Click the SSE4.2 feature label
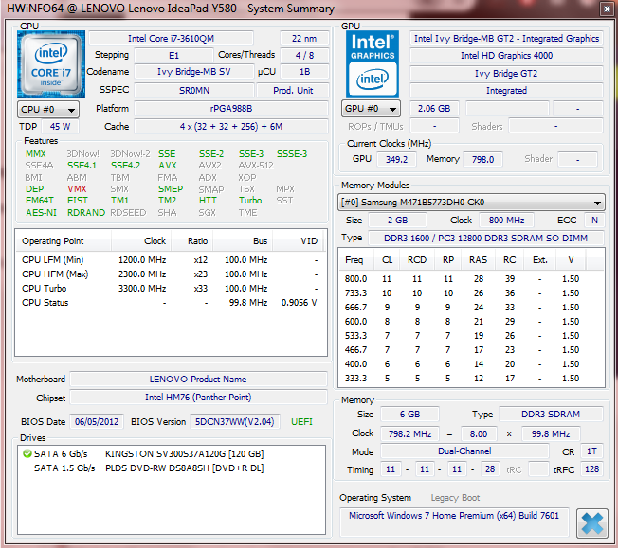 [125, 166]
